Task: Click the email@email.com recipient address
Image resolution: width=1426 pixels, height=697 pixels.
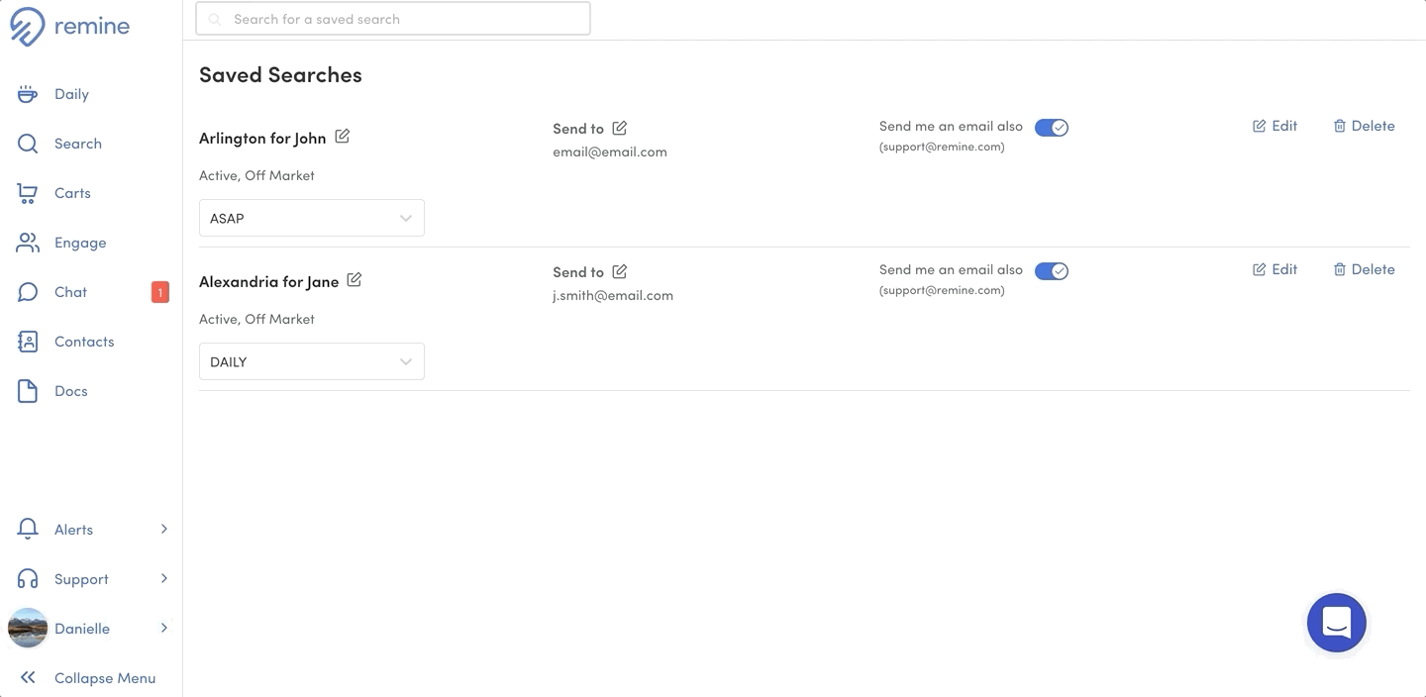Action: point(610,151)
